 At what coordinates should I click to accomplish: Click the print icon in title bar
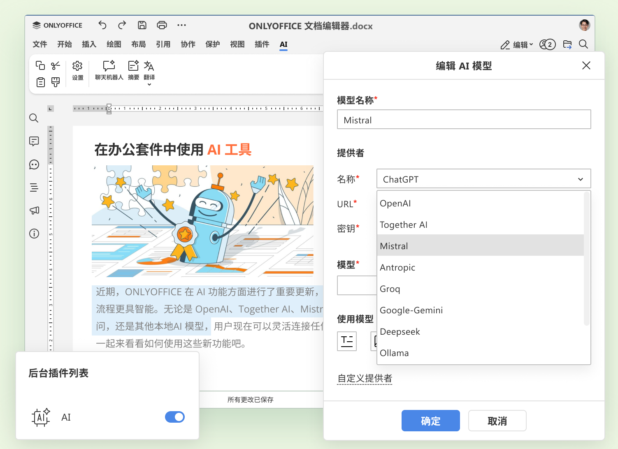point(162,25)
